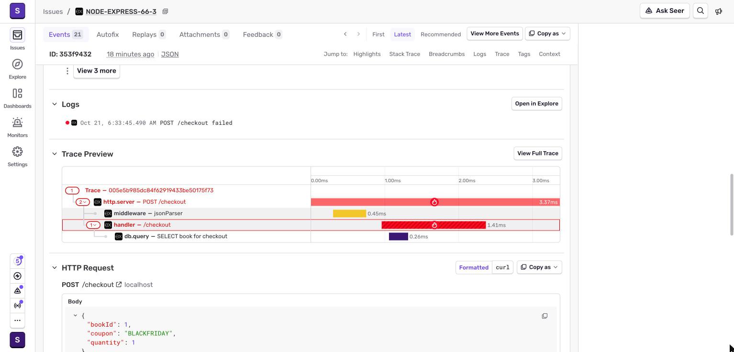Open Settings in the sidebar
Screen dimensions: 734x352
(17, 156)
